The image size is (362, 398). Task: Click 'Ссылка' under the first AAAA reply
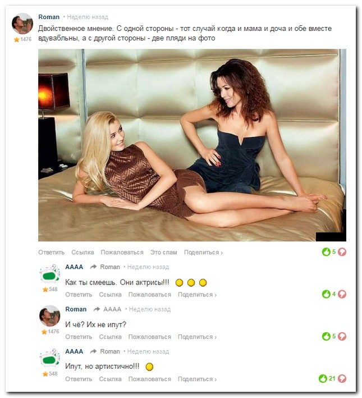point(110,295)
